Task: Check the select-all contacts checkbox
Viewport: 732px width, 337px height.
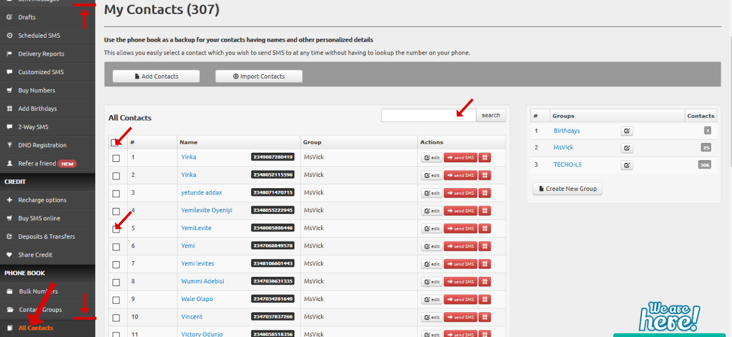Action: coord(117,142)
